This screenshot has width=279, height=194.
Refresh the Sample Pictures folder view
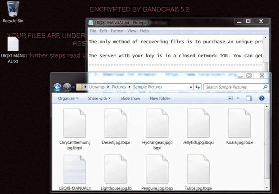pos(198,87)
